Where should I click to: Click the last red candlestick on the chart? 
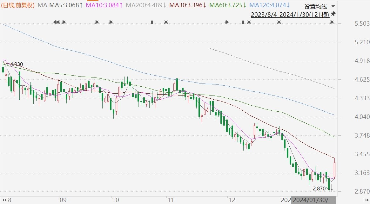click(x=335, y=170)
